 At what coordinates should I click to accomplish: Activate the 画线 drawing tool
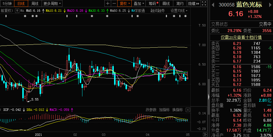point(166,4)
